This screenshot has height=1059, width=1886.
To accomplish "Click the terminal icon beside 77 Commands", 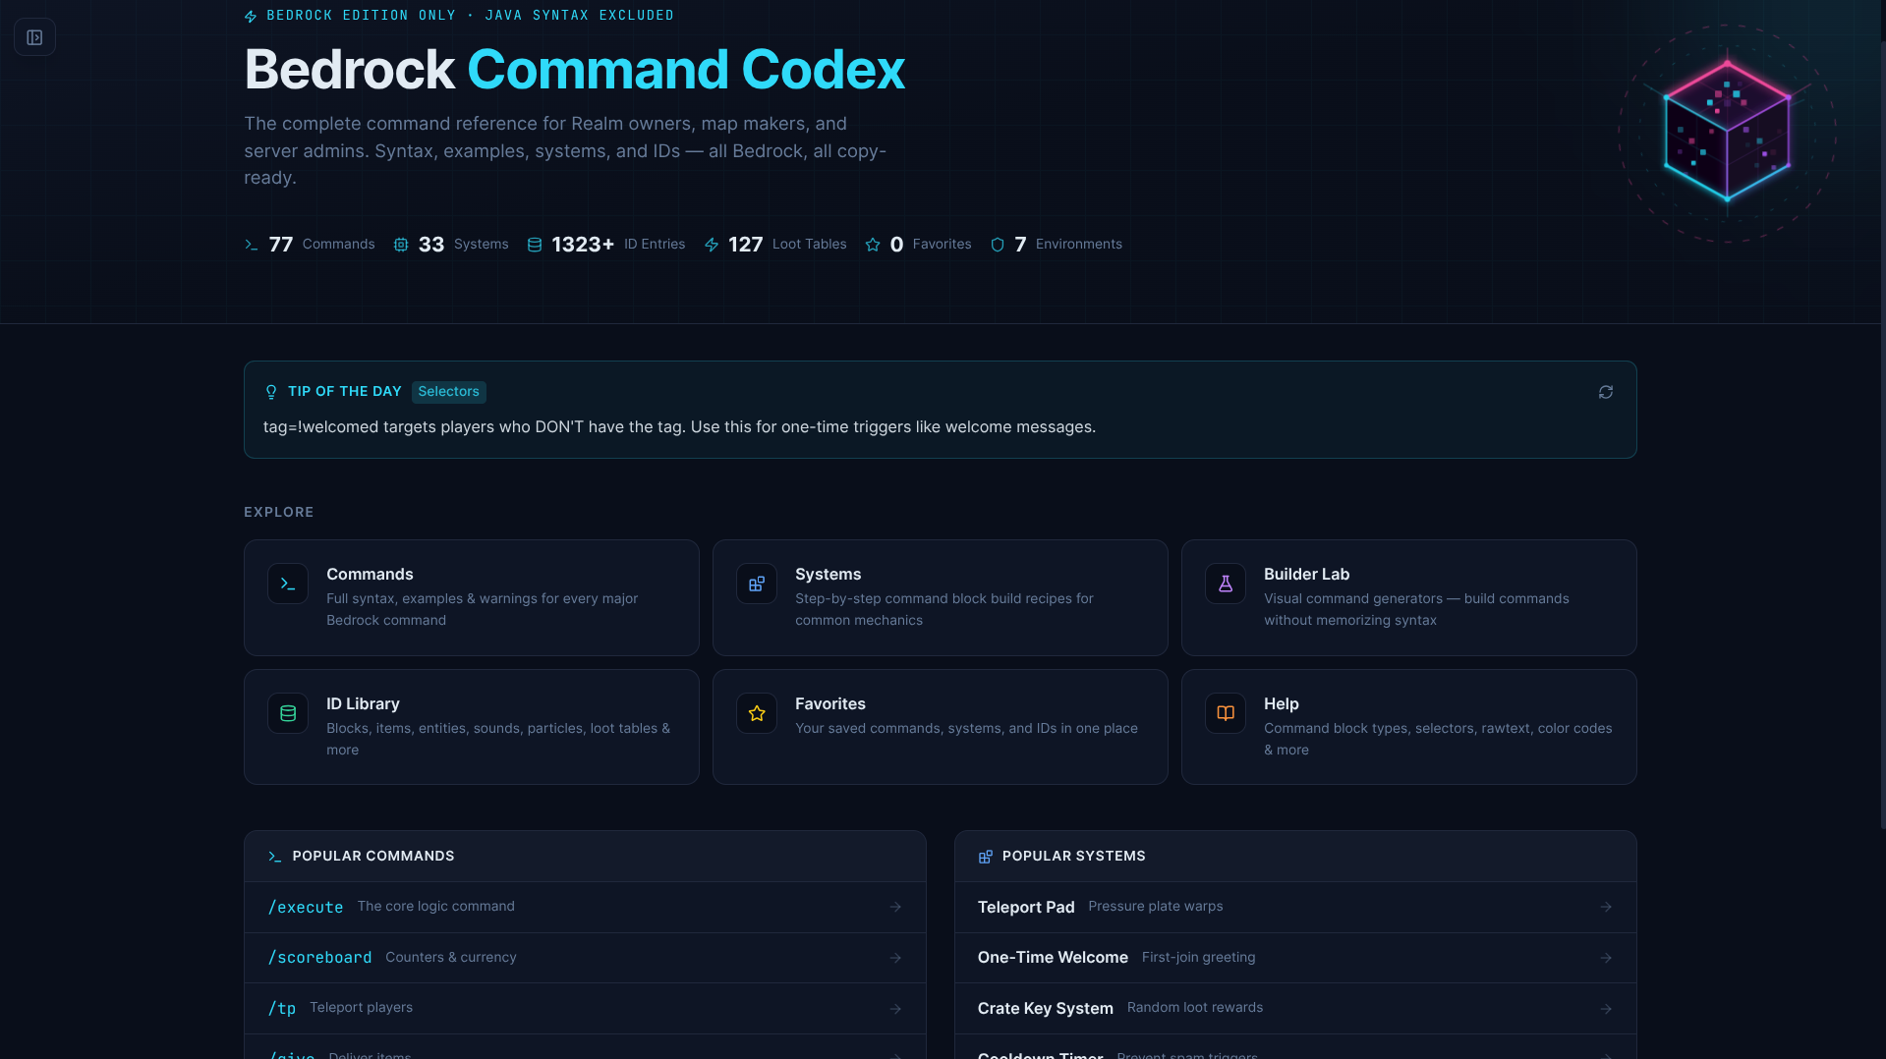I will pos(252,245).
